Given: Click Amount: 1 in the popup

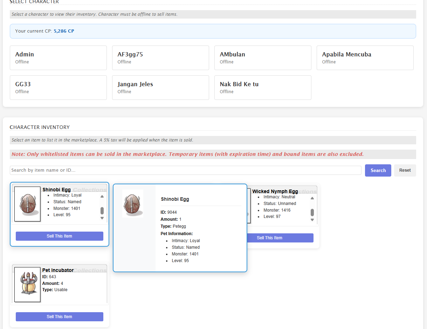Looking at the screenshot, I should (x=171, y=219).
